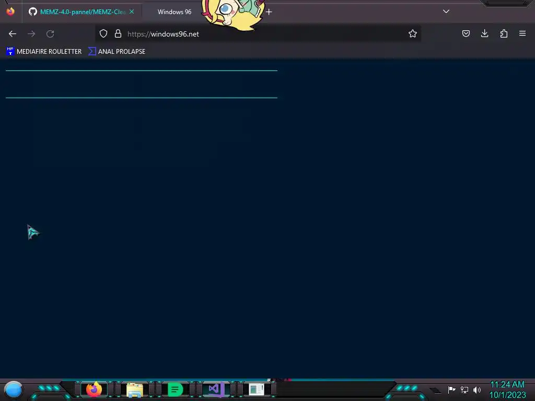
Task: Save page to Pocket
Action: point(466,33)
